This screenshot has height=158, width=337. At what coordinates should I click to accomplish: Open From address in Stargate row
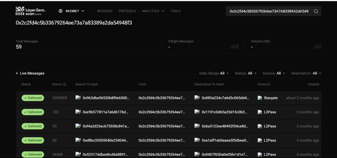click(162, 98)
